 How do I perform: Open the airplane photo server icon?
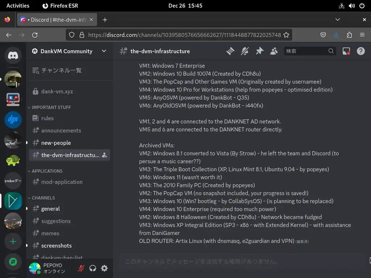(13, 140)
